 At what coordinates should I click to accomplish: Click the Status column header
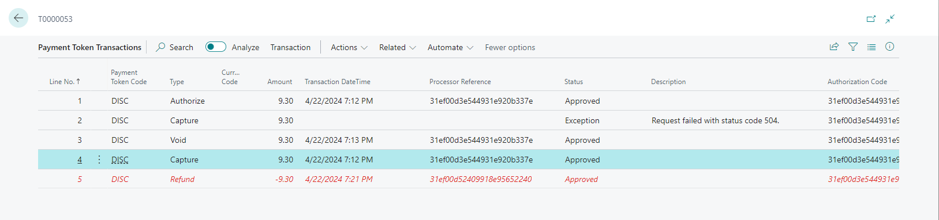tap(574, 82)
